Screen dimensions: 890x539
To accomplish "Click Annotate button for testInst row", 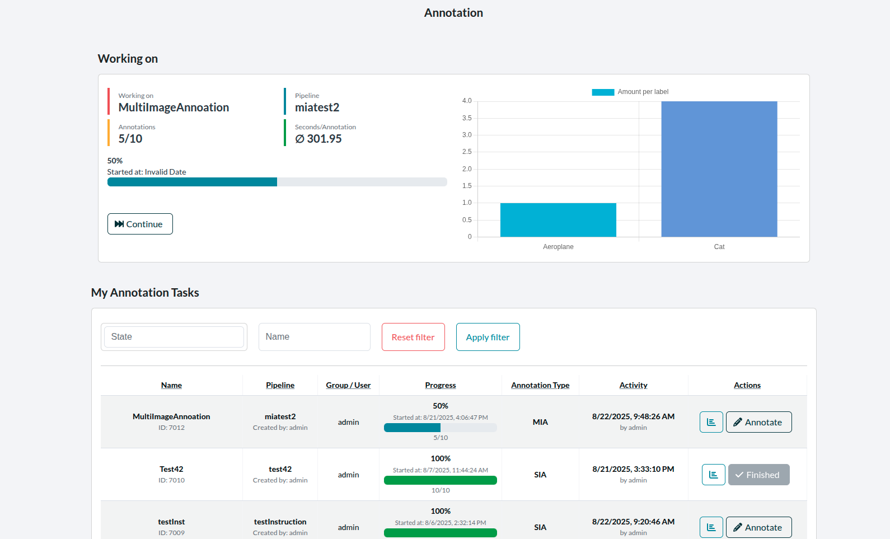I will (758, 527).
